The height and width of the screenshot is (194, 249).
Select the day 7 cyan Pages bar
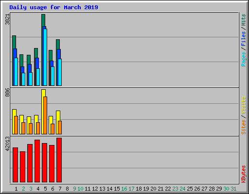(60, 72)
